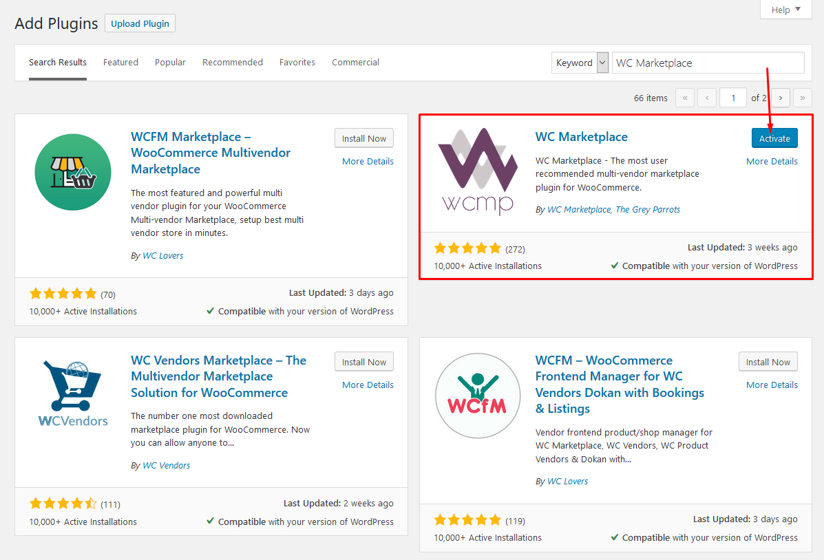Open WC Vendors author link
This screenshot has width=824, height=560.
[166, 466]
